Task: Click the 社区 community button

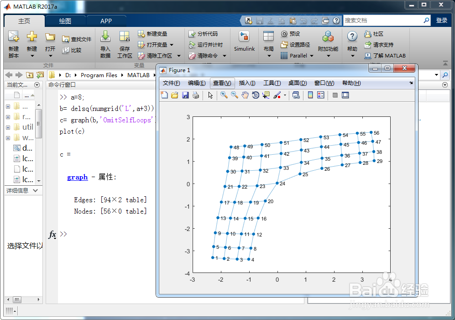Action: pyautogui.click(x=374, y=34)
